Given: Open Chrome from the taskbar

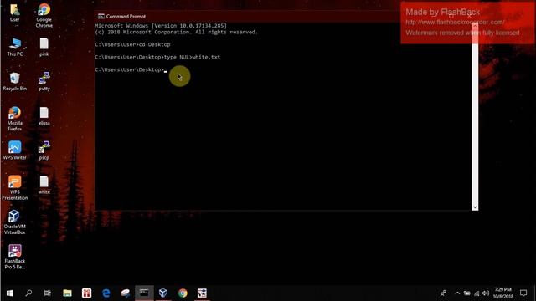Looking at the screenshot, I should coord(183,293).
